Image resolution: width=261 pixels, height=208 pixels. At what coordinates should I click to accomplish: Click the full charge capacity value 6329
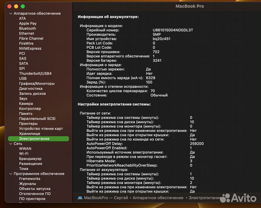pyautogui.click(x=150, y=78)
